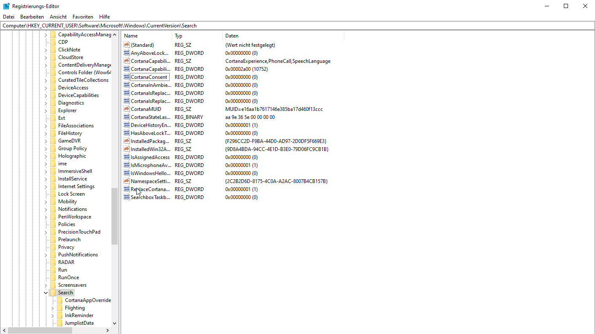Click the NamespaceSetti string value icon

[127, 181]
